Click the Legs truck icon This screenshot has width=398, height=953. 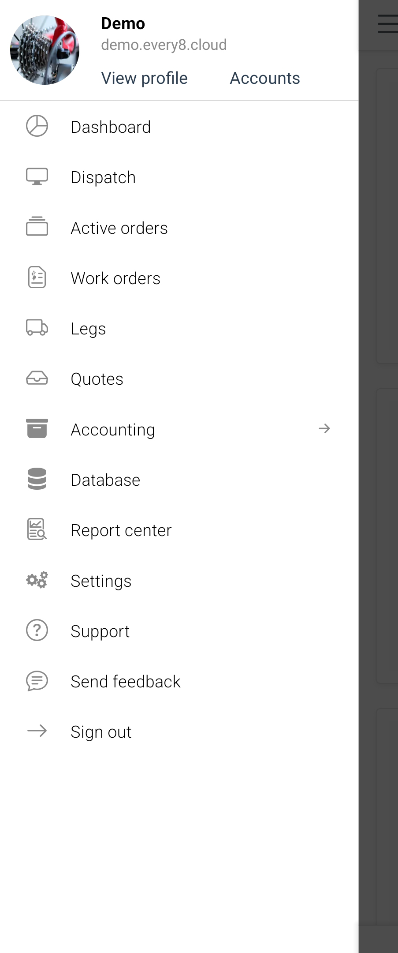coord(37,328)
